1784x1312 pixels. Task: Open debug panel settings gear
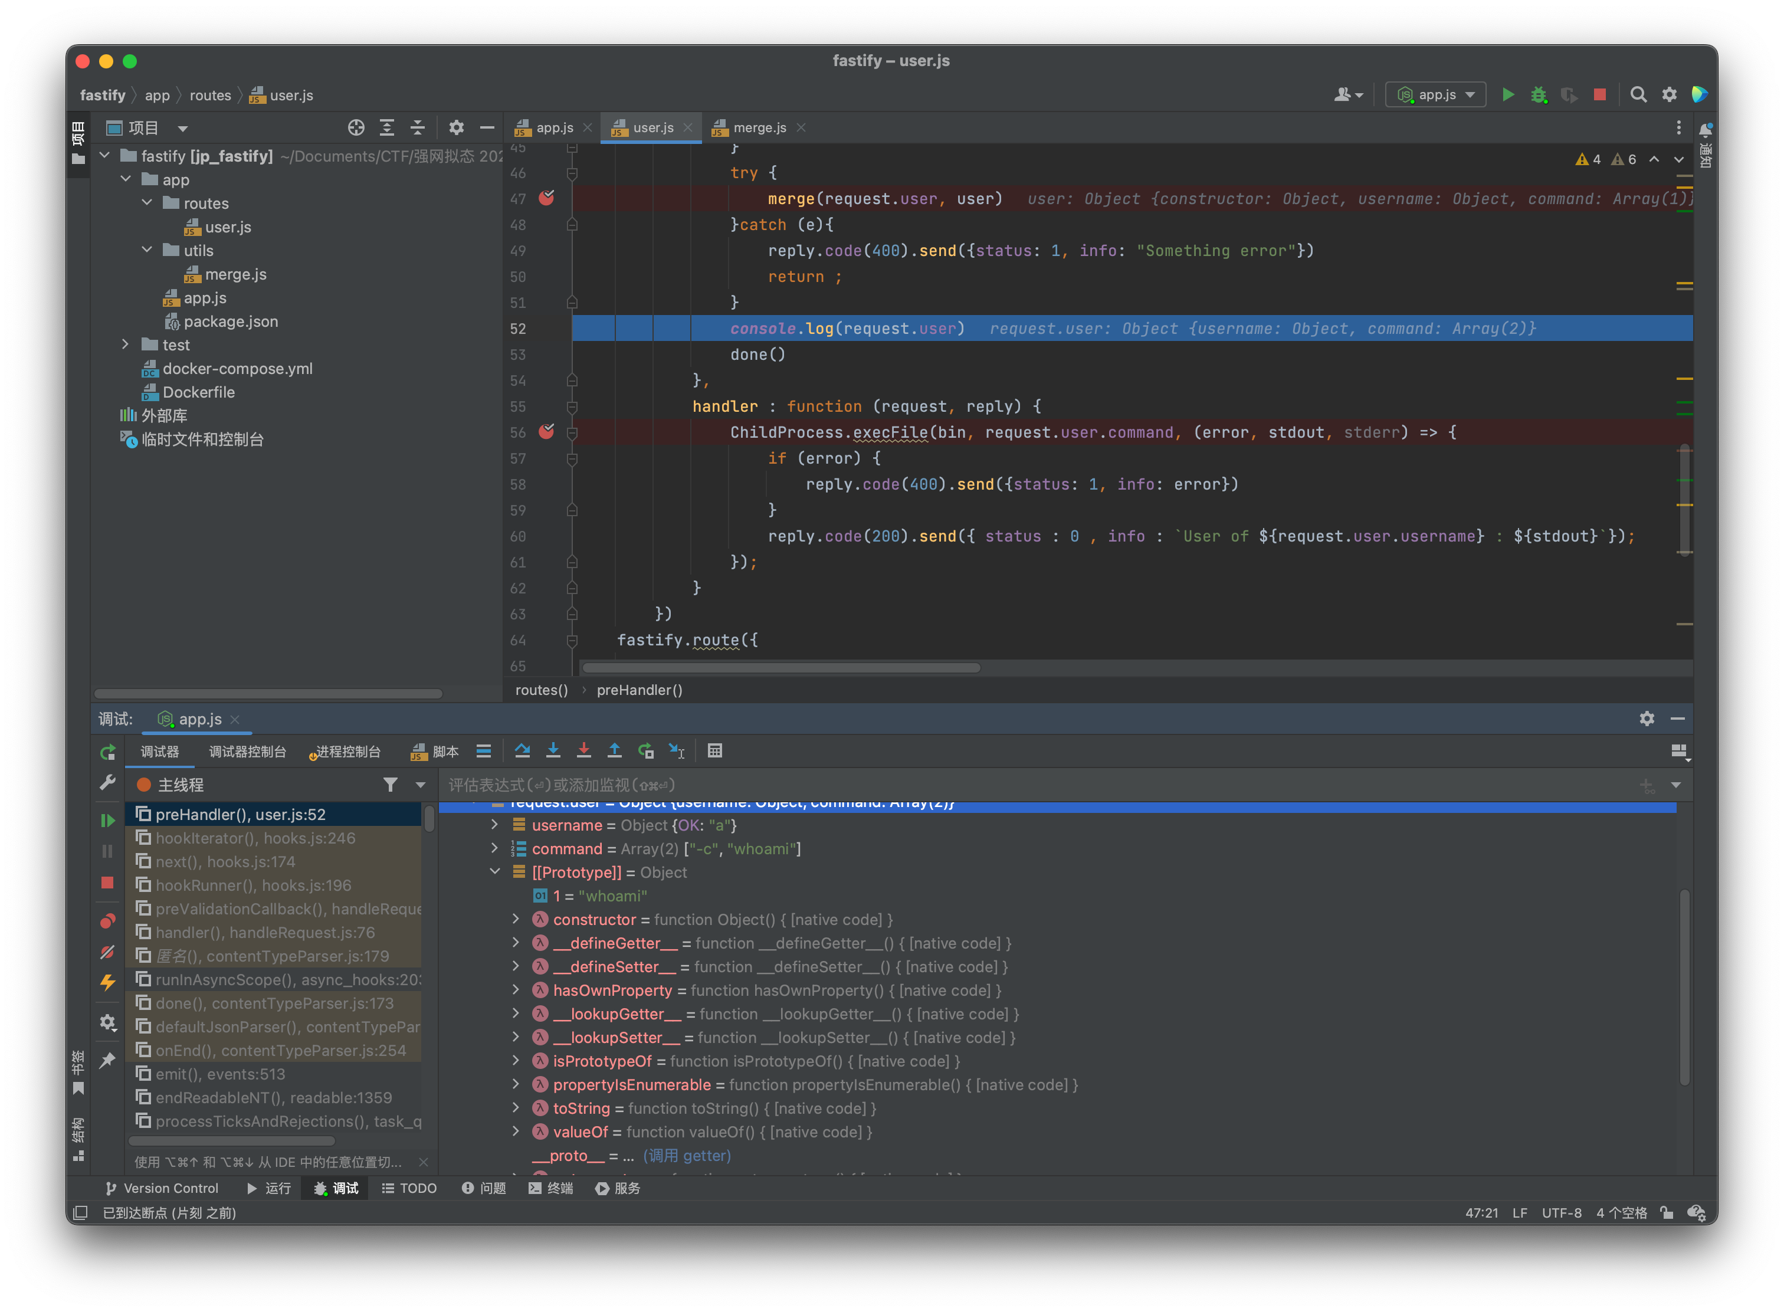click(1647, 718)
